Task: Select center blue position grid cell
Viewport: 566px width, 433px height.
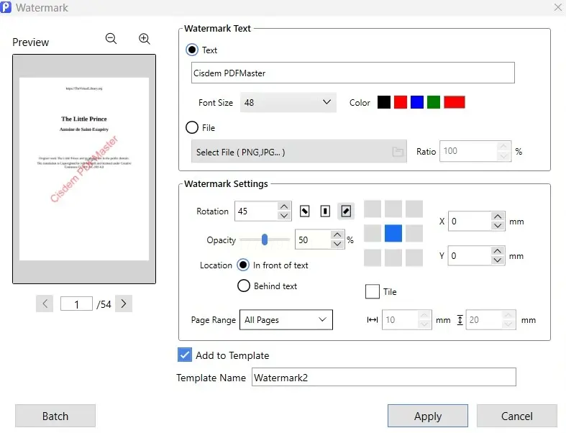Action: tap(393, 233)
